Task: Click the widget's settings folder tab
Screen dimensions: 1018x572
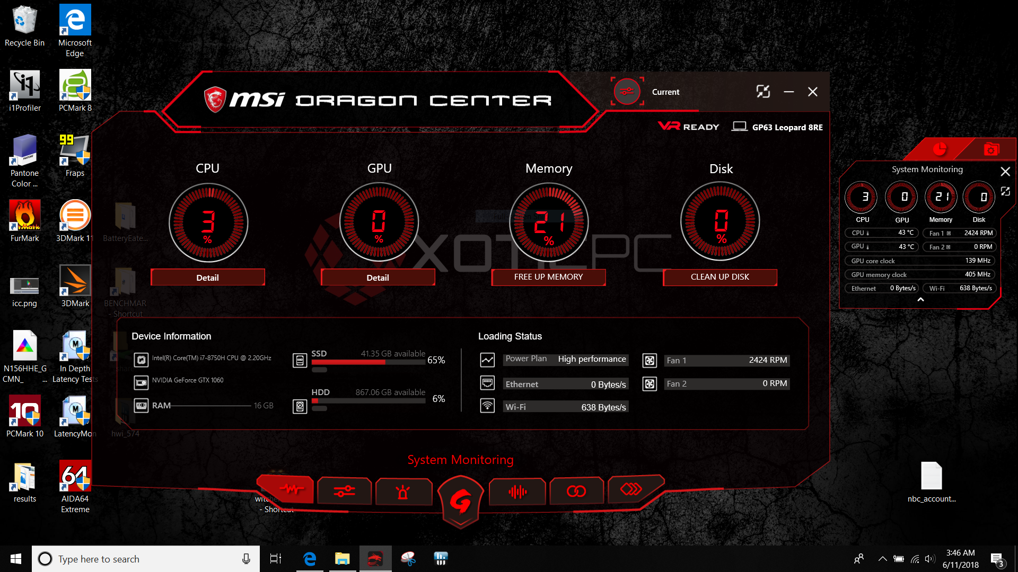Action: click(x=991, y=149)
